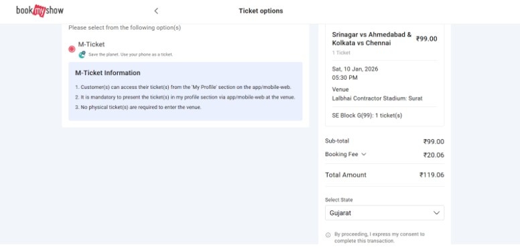This screenshot has width=520, height=249.
Task: Click the Srinagar vs Ahmedabad event title
Action: (x=372, y=39)
